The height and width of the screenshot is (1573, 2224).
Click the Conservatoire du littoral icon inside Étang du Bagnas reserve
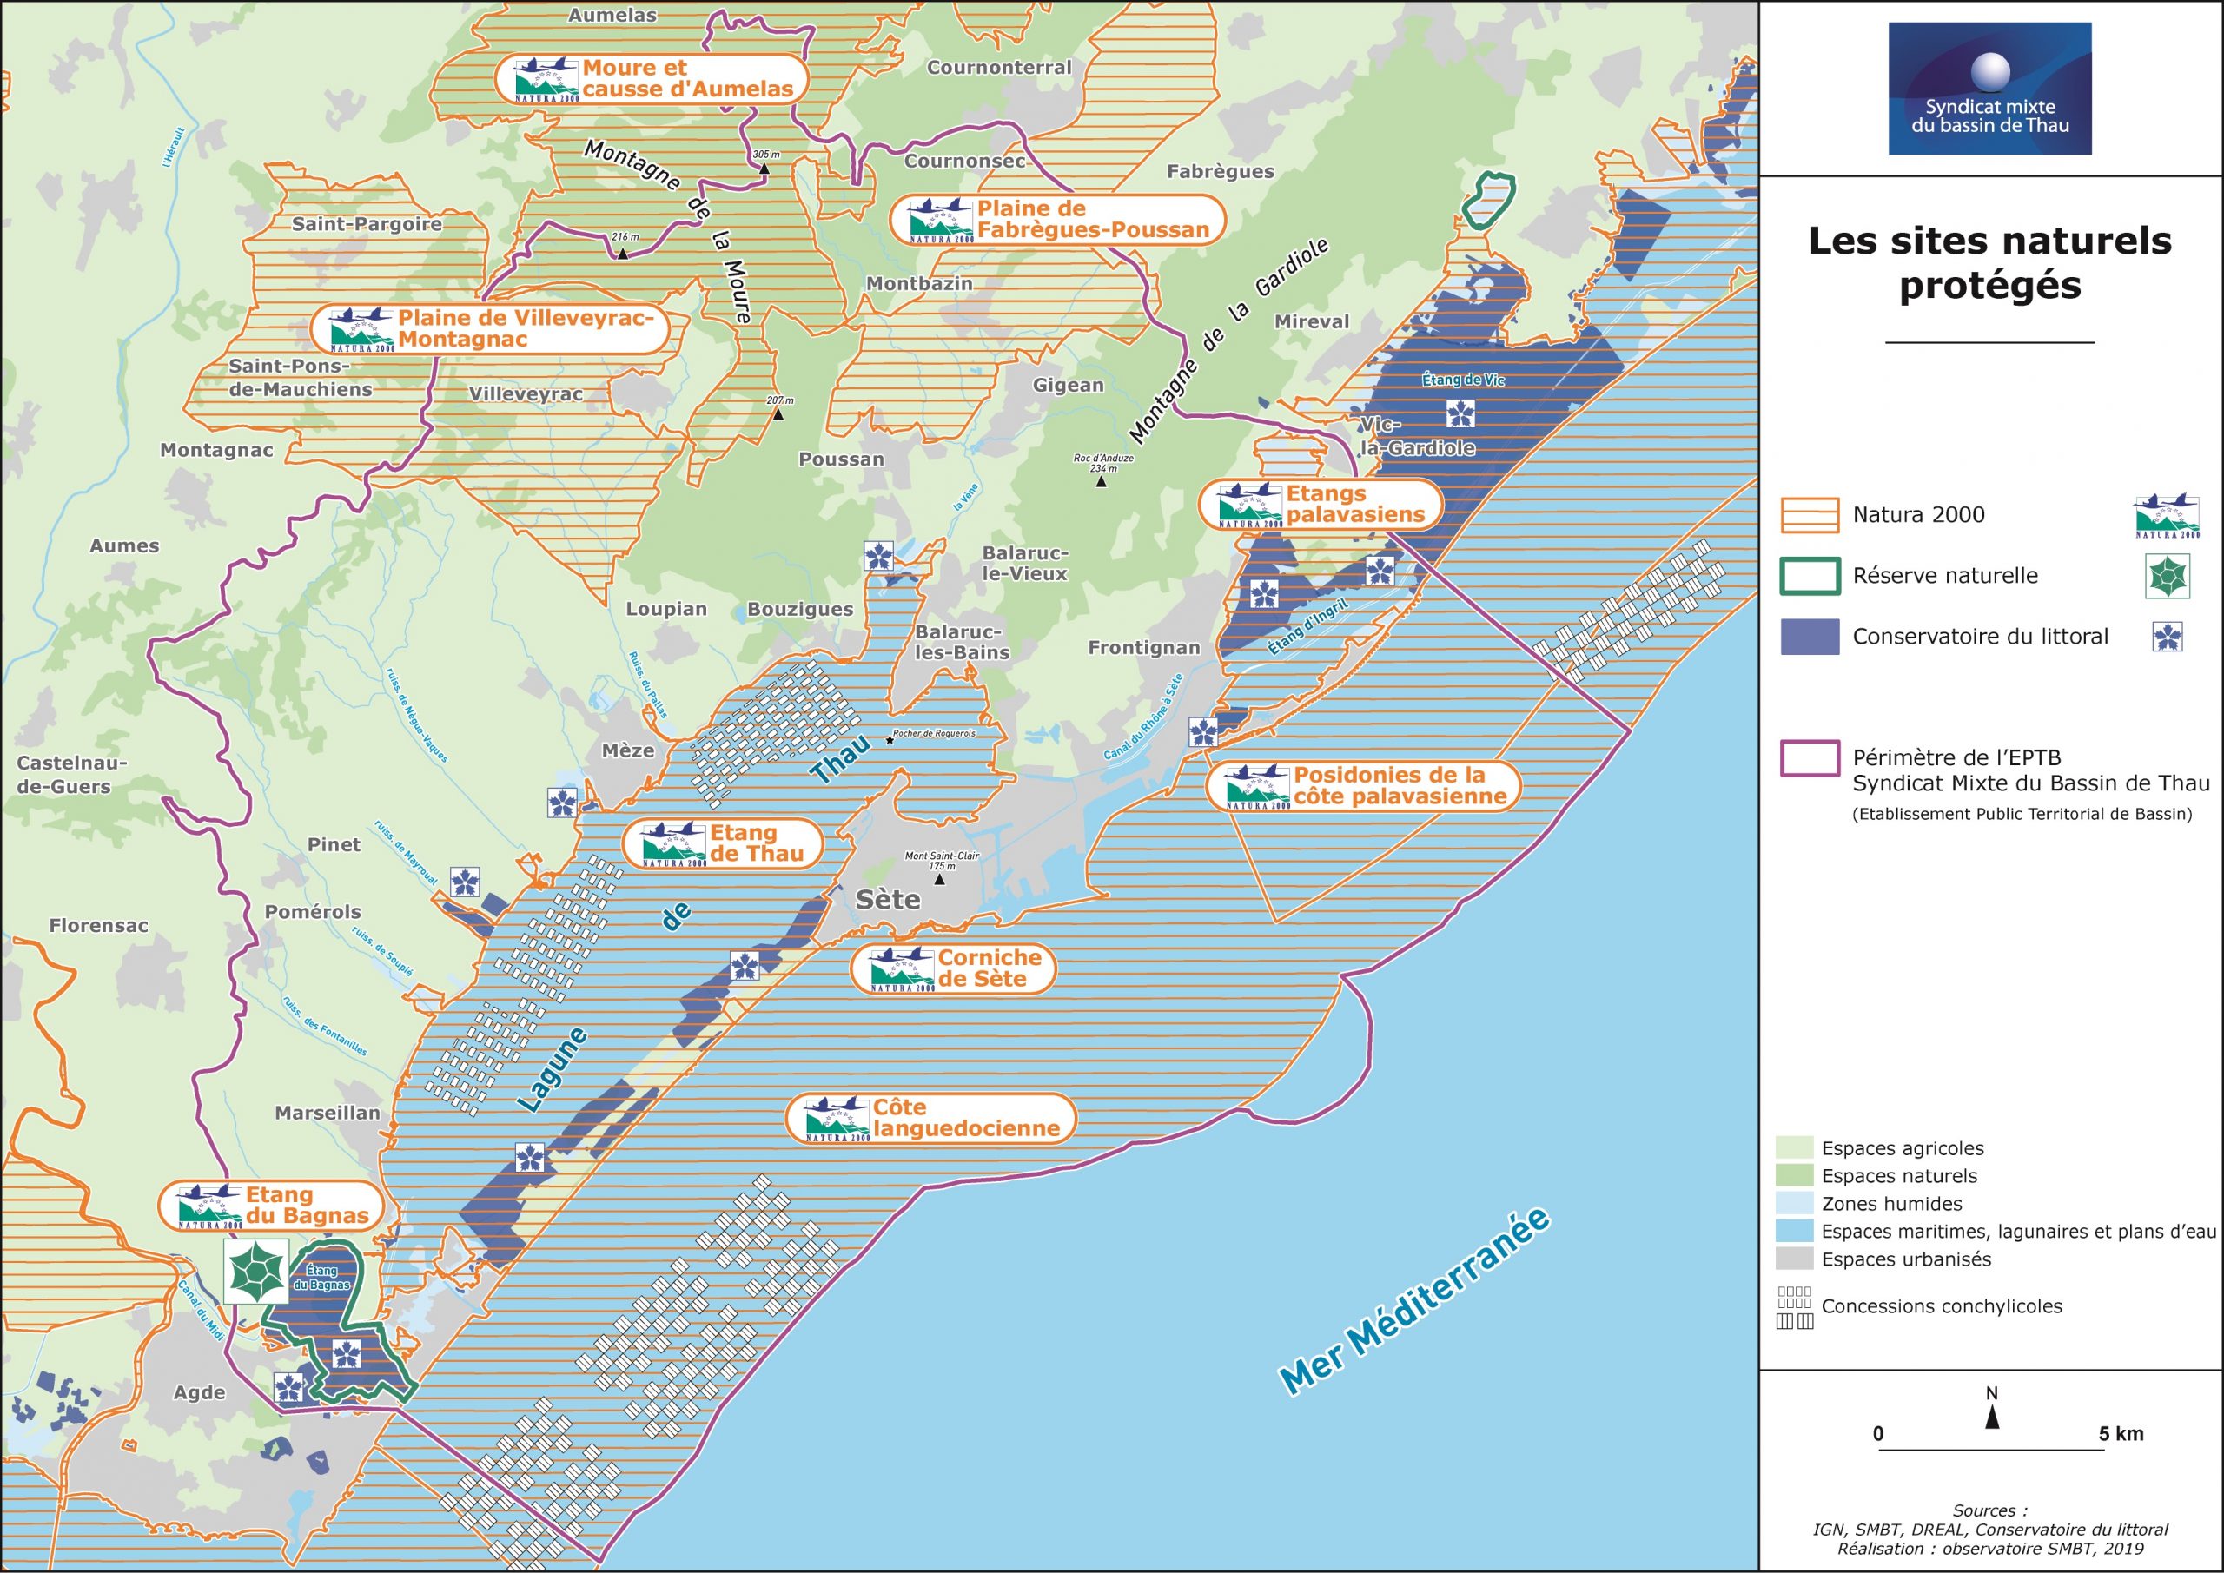pyautogui.click(x=347, y=1354)
